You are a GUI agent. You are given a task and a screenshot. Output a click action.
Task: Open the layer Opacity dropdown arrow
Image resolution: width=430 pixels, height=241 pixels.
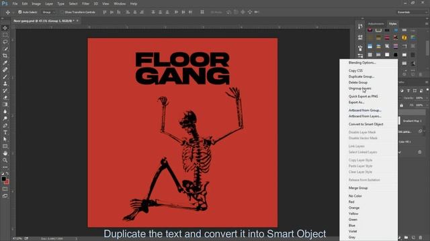[x=427, y=98]
